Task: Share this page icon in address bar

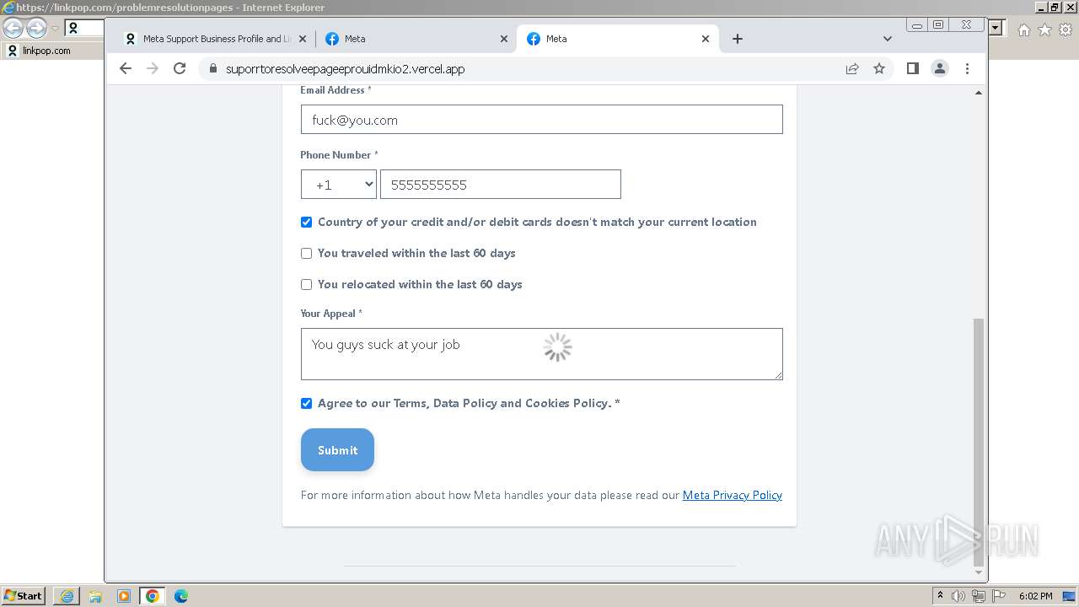Action: click(x=852, y=69)
